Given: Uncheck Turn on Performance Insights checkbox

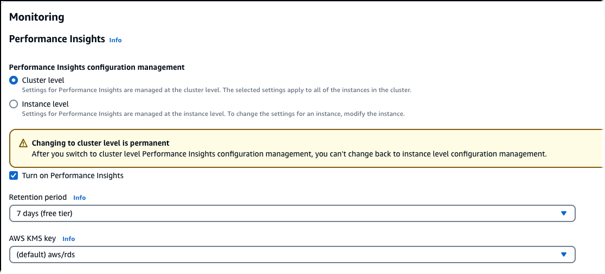Looking at the screenshot, I should [14, 176].
